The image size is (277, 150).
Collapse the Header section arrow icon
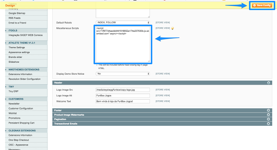pyautogui.click(x=268, y=82)
